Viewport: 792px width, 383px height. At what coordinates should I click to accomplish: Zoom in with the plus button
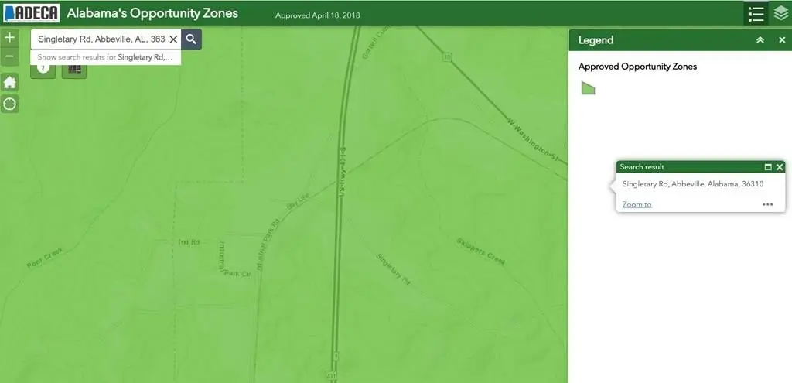pos(9,38)
